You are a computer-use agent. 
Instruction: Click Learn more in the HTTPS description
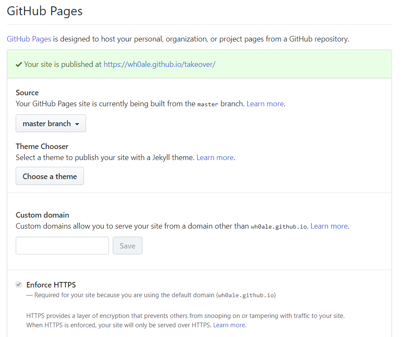click(x=229, y=325)
